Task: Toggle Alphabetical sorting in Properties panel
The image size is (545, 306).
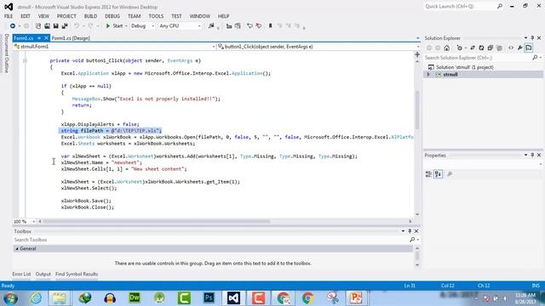Action: coord(438,174)
